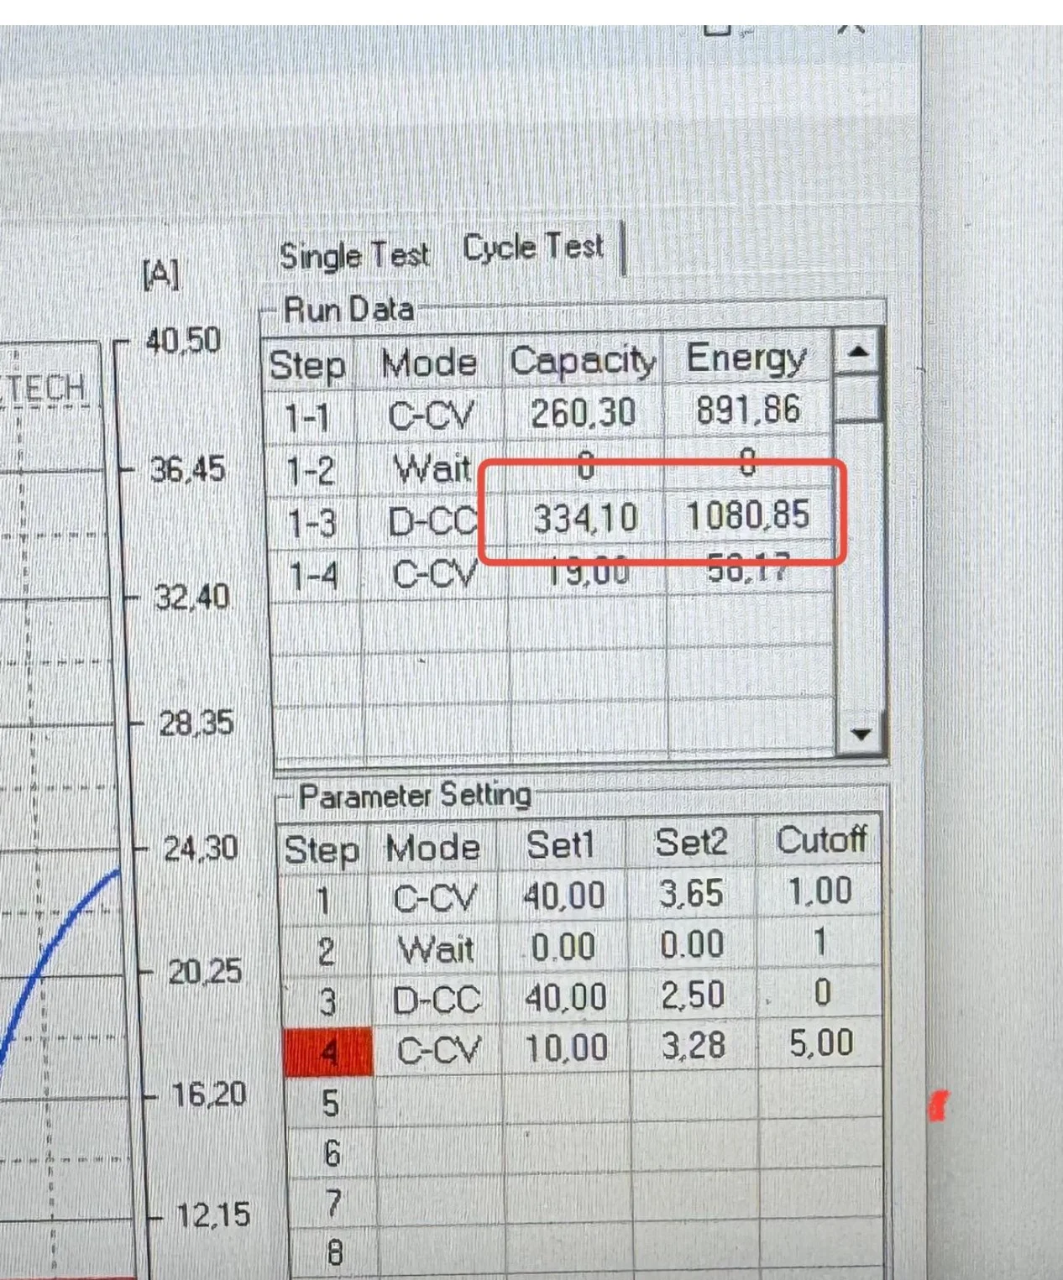This screenshot has width=1063, height=1280.
Task: Switch to the Single Test tab
Action: (x=353, y=255)
